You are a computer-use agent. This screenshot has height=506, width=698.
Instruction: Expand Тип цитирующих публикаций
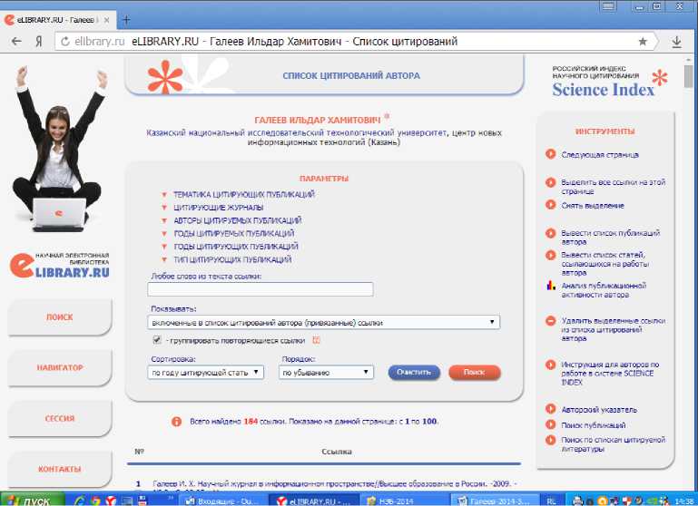pos(232,259)
